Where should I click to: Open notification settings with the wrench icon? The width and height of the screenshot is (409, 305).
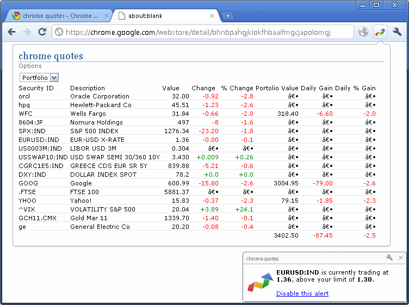[x=389, y=258]
